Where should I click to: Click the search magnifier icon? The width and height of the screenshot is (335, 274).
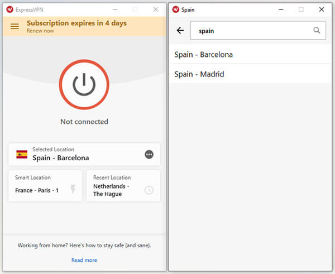pos(317,30)
